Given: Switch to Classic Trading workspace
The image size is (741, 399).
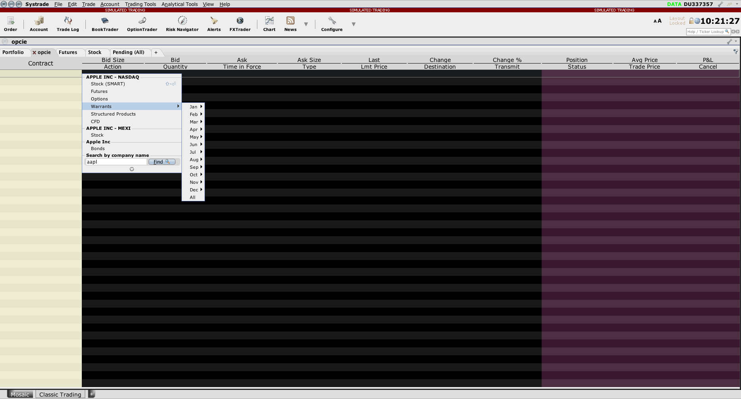Looking at the screenshot, I should click(60, 394).
